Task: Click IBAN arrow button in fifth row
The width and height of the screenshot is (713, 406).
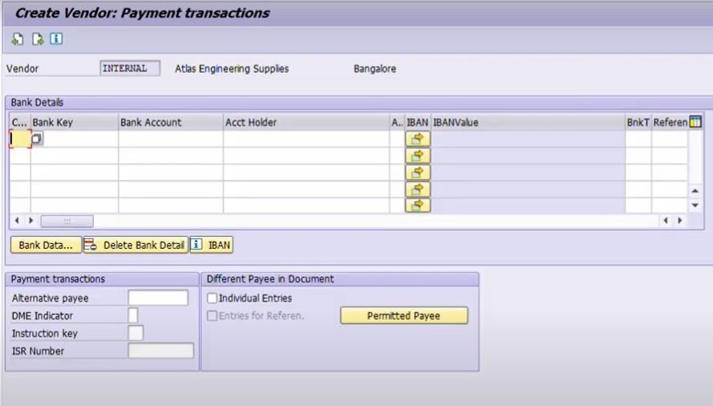Action: (417, 205)
